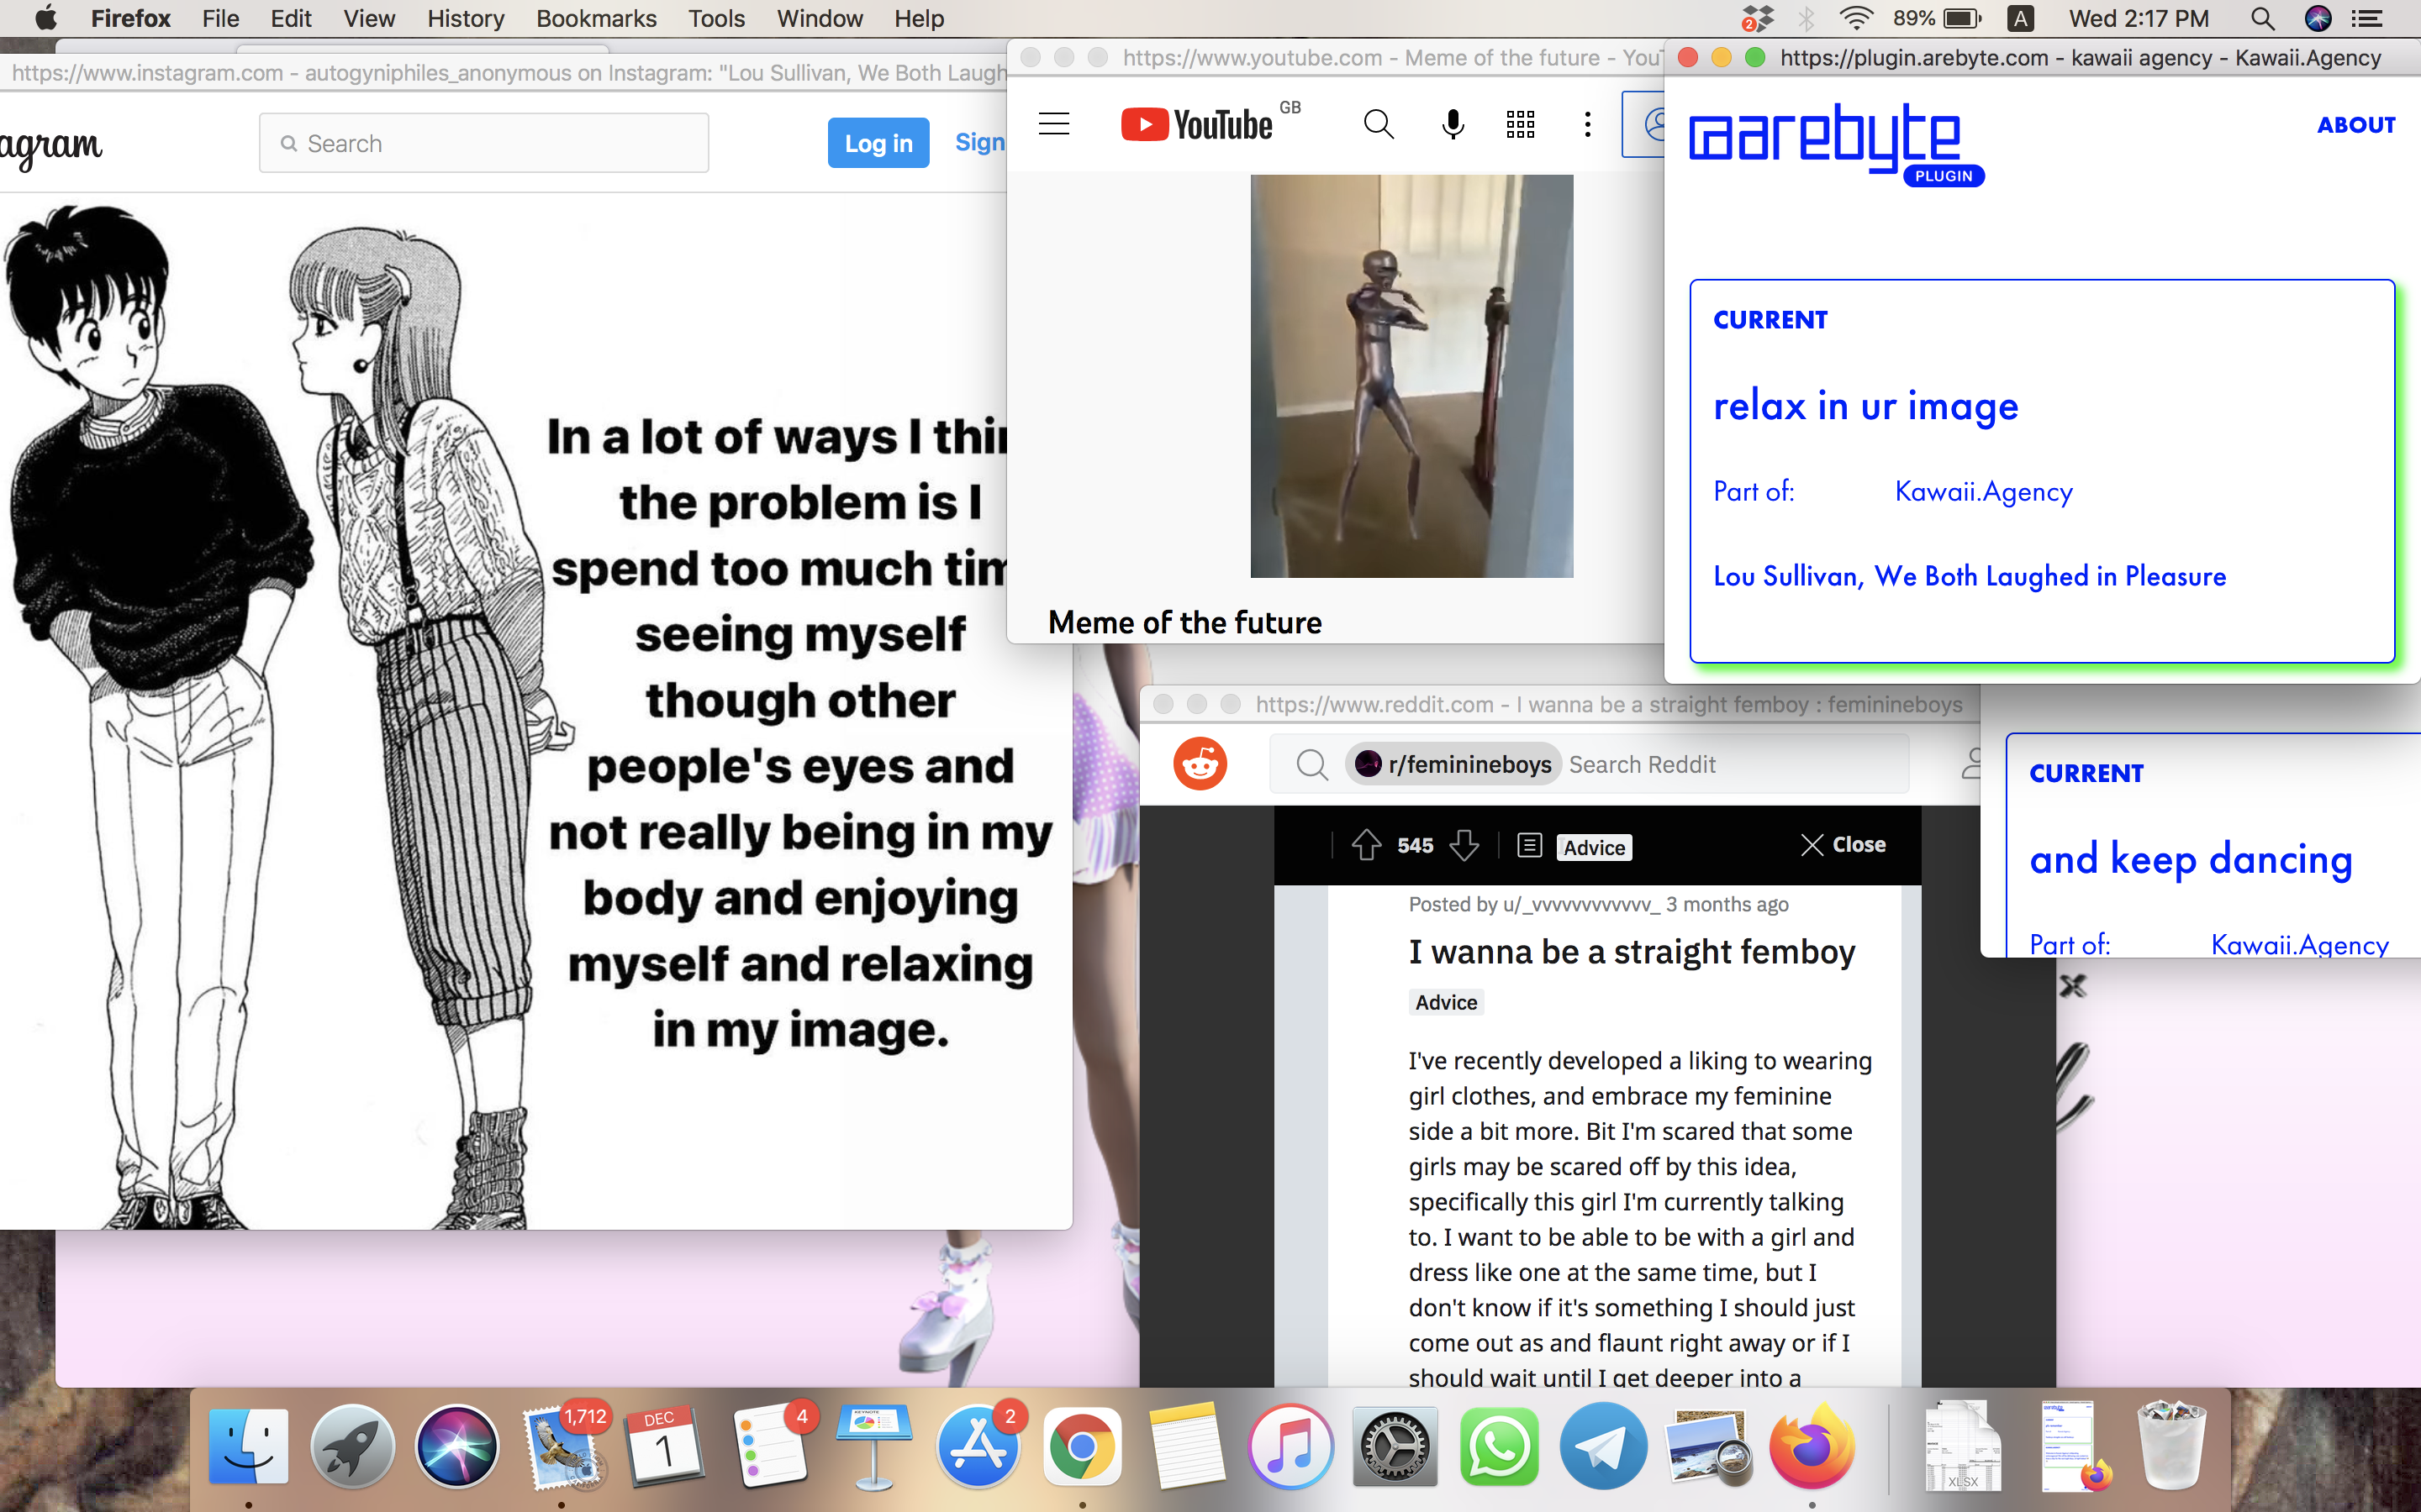
Task: Open YouTube search magnifier
Action: (1379, 124)
